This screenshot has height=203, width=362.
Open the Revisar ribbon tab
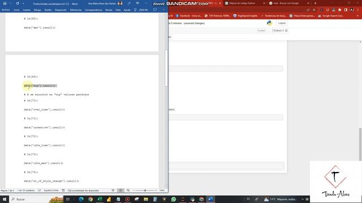coord(109,10)
